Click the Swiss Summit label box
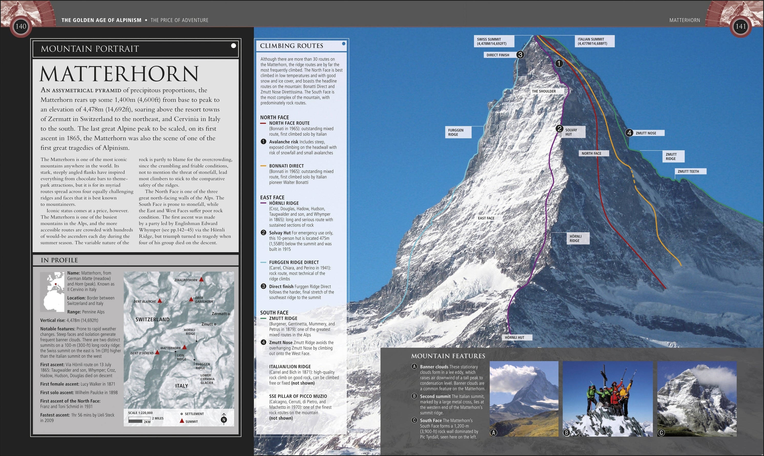 click(x=494, y=41)
